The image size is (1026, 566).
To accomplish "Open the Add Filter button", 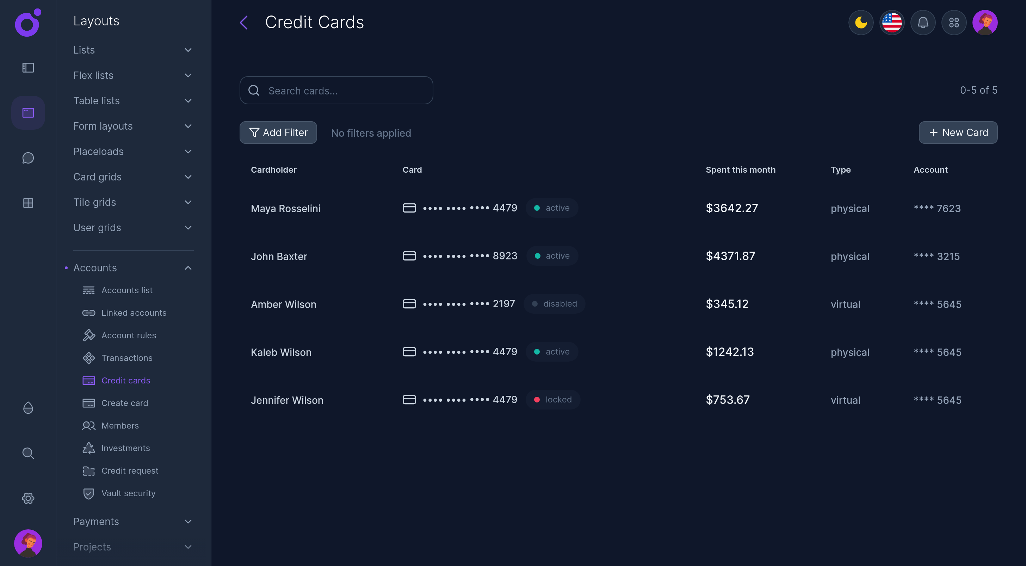I will [x=278, y=132].
